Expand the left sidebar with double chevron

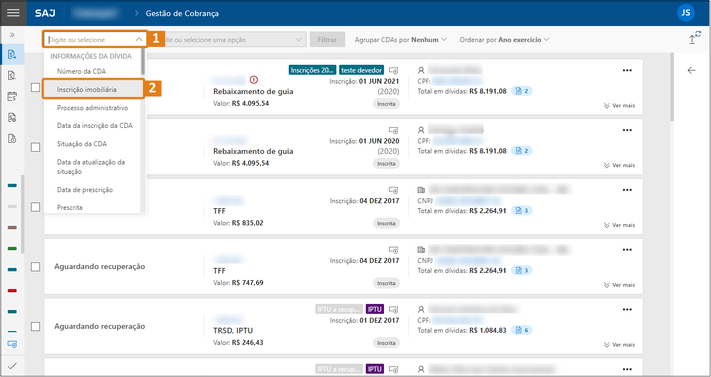pos(12,35)
